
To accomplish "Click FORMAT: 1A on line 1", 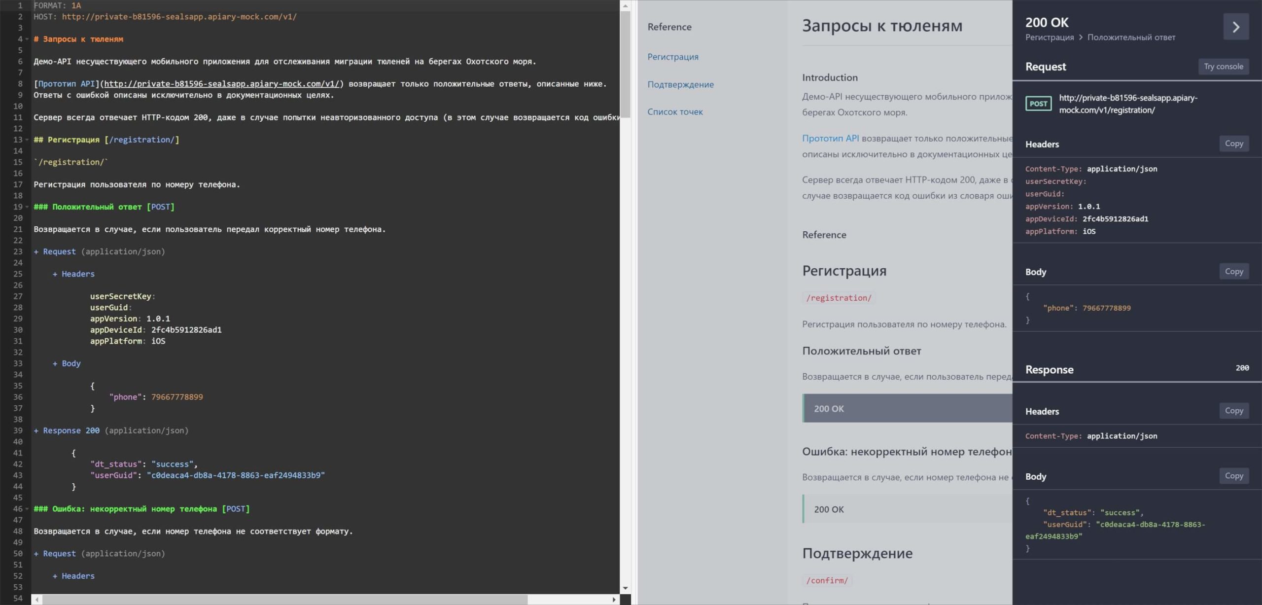I will pyautogui.click(x=57, y=5).
